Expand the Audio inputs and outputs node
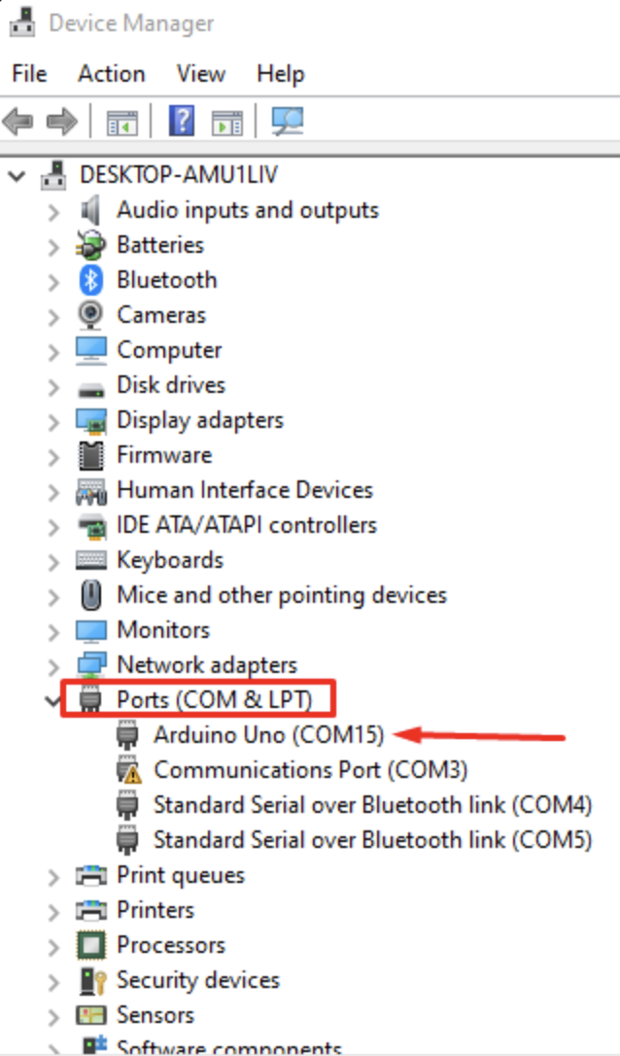This screenshot has height=1056, width=620. pyautogui.click(x=53, y=211)
